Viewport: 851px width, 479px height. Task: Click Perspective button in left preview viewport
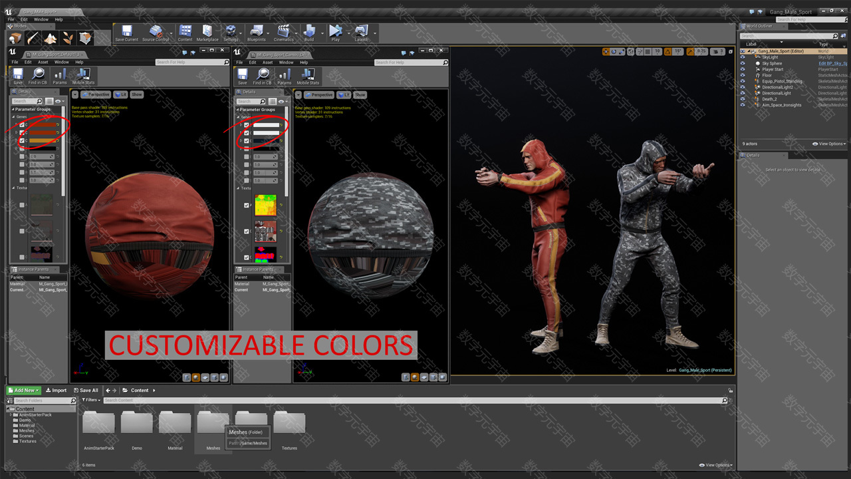click(96, 94)
